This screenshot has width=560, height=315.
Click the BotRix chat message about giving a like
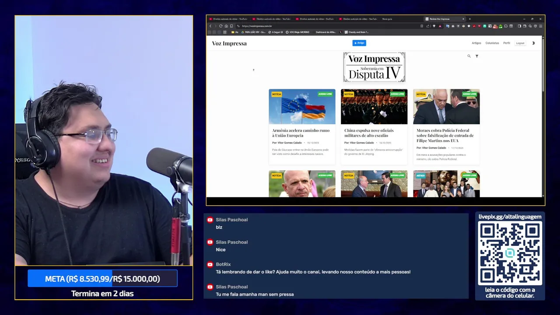[x=313, y=272]
